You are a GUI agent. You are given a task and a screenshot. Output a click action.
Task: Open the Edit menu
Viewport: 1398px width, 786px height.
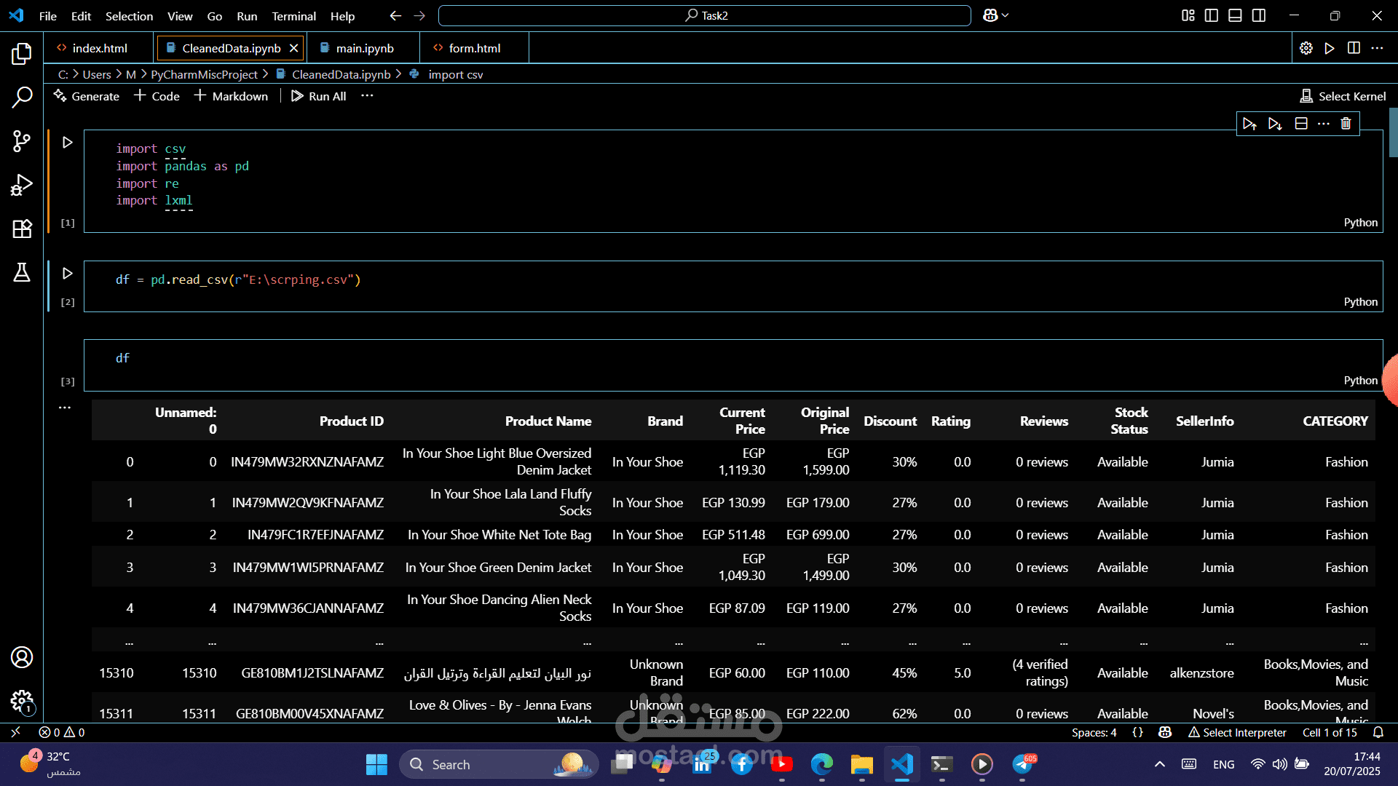81,16
